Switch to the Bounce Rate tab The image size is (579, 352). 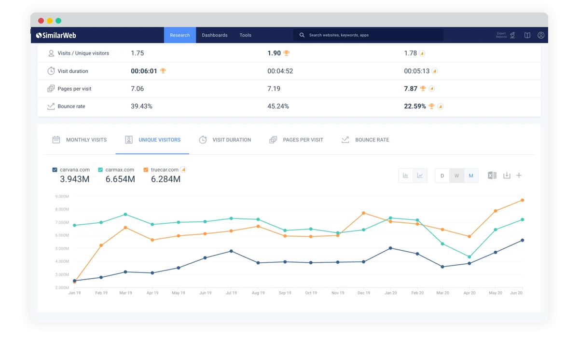click(365, 140)
